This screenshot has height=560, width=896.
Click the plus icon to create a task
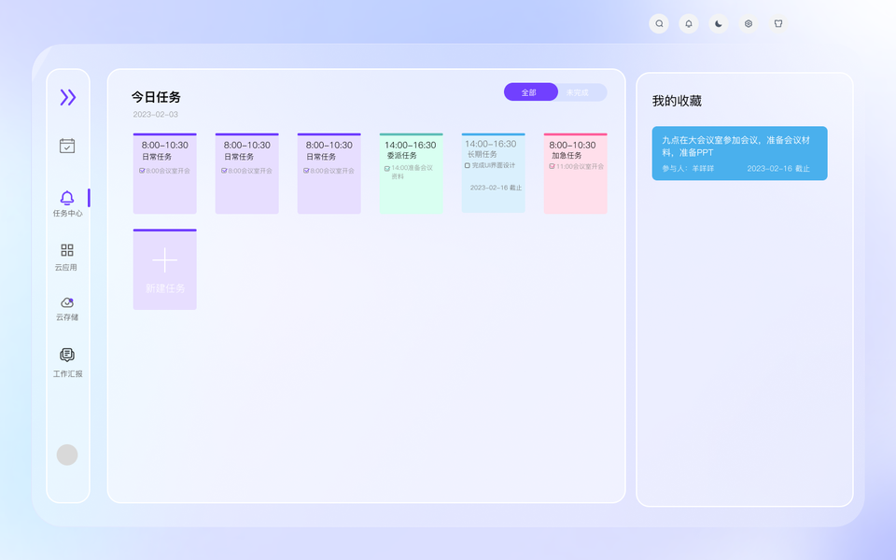[x=164, y=260]
